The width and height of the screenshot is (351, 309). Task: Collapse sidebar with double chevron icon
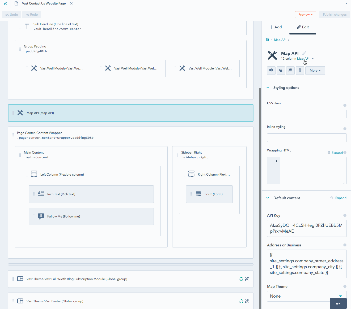pyautogui.click(x=5, y=4)
